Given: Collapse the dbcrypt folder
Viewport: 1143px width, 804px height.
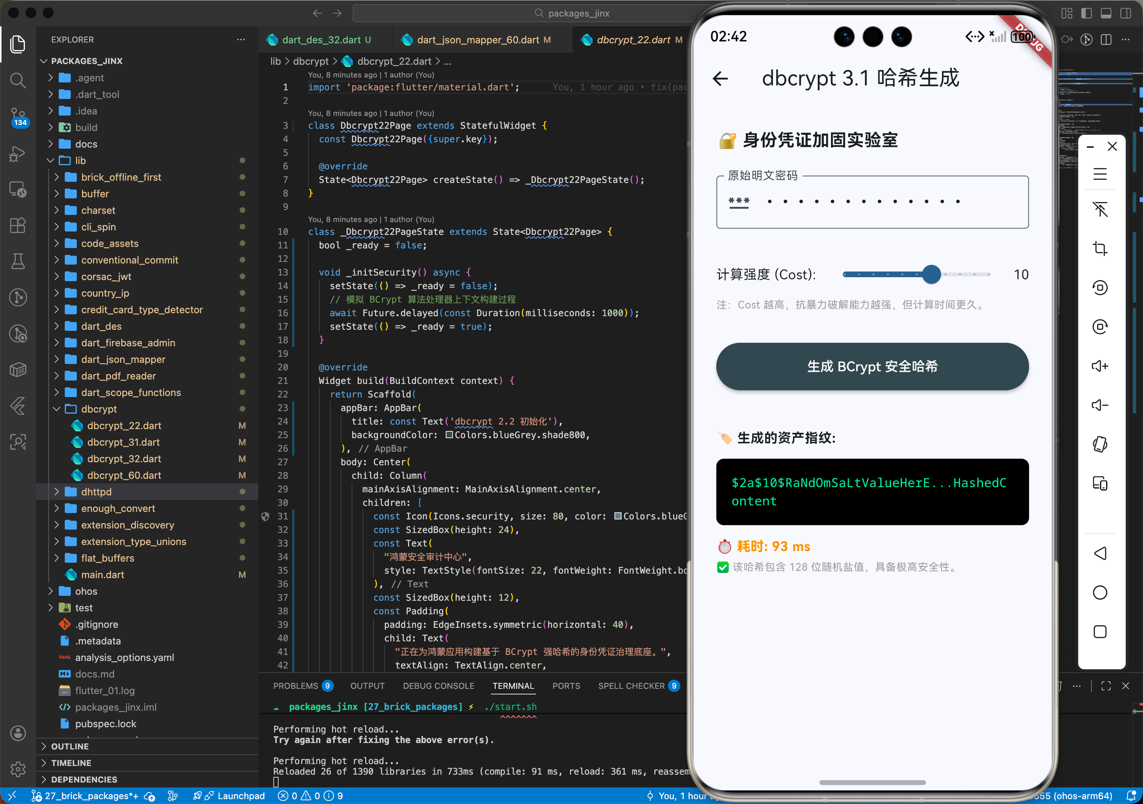Looking at the screenshot, I should point(99,409).
